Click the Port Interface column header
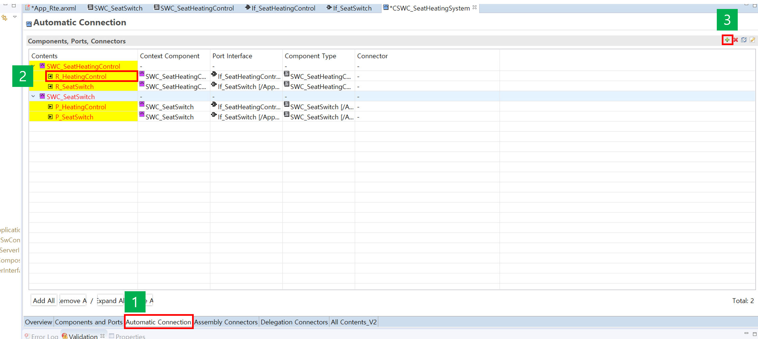 tap(232, 56)
